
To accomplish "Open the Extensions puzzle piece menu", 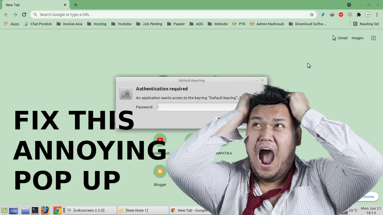I will [359, 15].
